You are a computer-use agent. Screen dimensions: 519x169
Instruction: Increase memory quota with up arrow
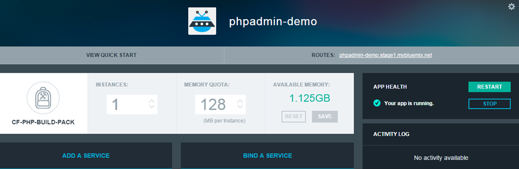point(240,101)
